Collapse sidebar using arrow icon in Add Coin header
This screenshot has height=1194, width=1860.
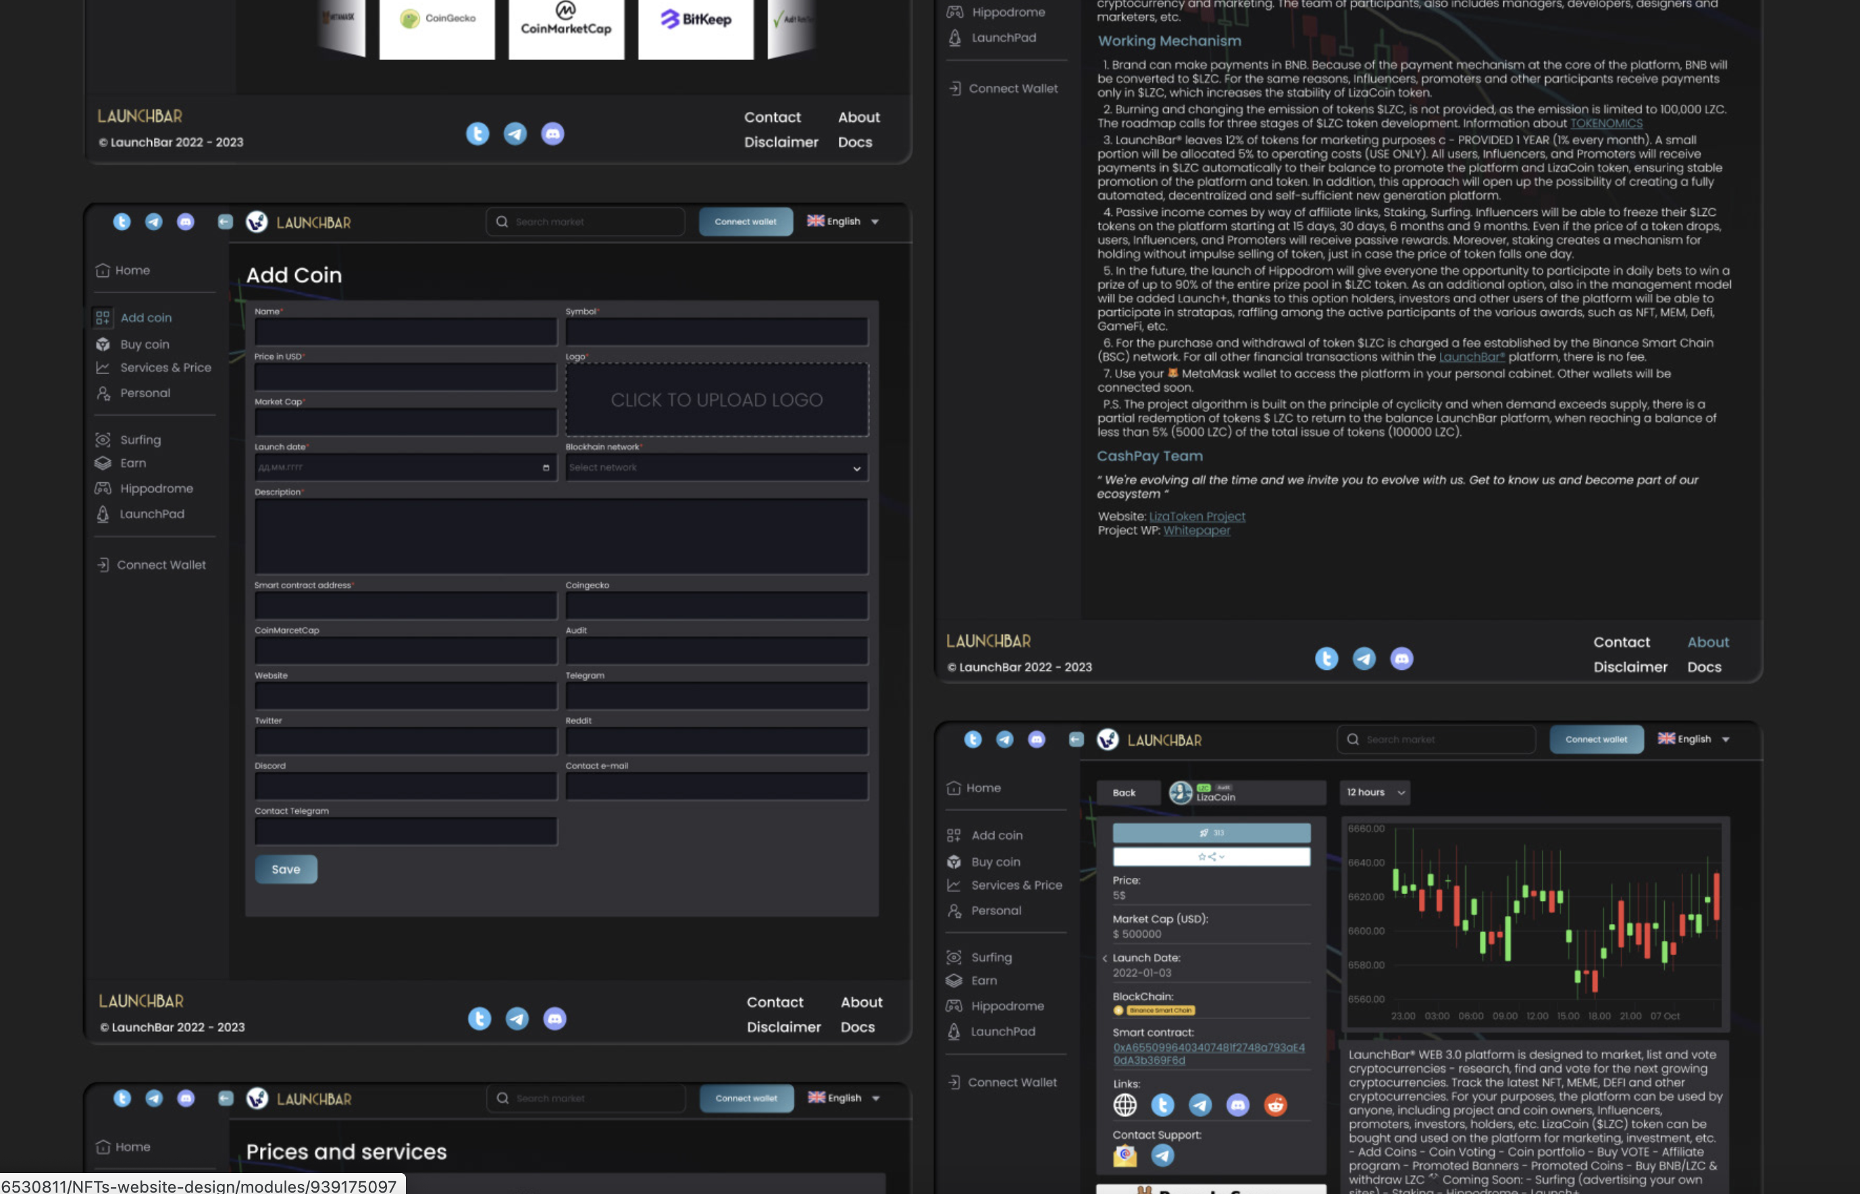pyautogui.click(x=225, y=222)
